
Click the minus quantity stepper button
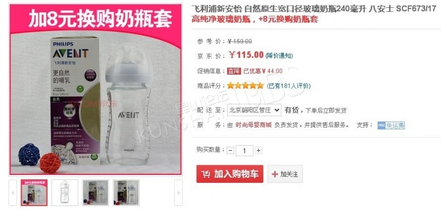click(x=230, y=151)
